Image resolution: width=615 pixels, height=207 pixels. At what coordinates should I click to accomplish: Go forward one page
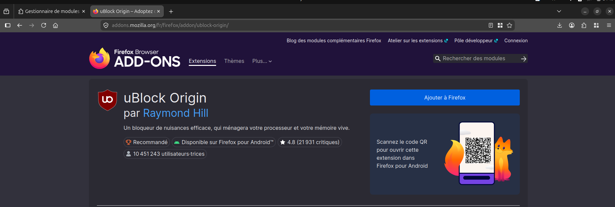tap(32, 25)
